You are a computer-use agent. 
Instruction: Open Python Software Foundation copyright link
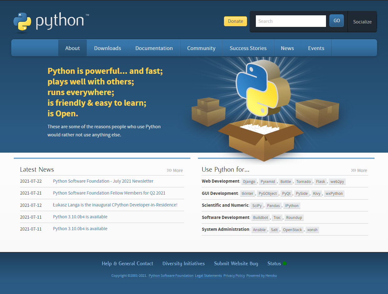171,276
